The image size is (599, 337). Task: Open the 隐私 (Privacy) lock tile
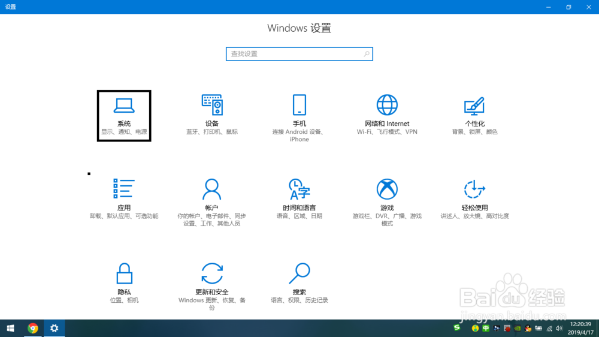coord(124,283)
